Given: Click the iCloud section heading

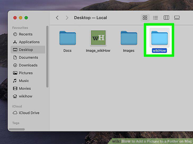Looking at the screenshot, I should coord(17,106).
